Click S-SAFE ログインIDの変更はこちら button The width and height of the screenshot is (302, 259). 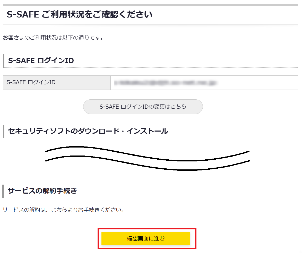[x=143, y=107]
